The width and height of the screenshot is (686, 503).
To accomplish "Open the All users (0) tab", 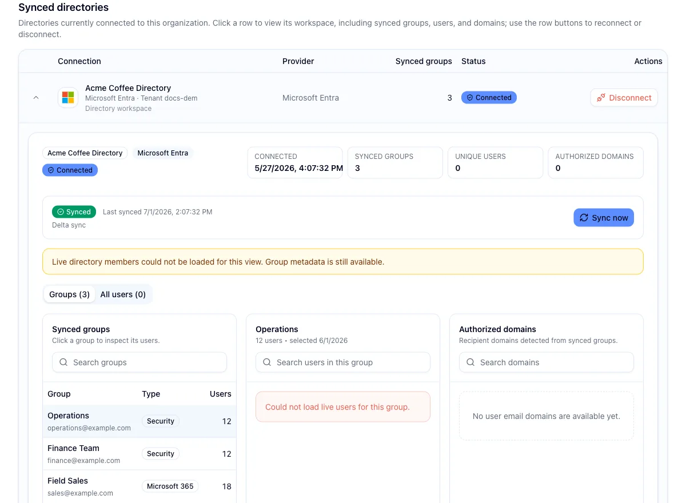I will click(x=123, y=294).
